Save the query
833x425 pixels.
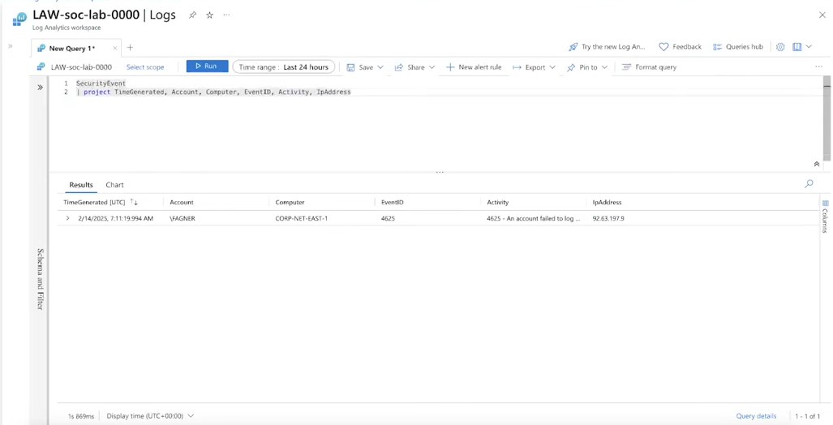point(359,67)
